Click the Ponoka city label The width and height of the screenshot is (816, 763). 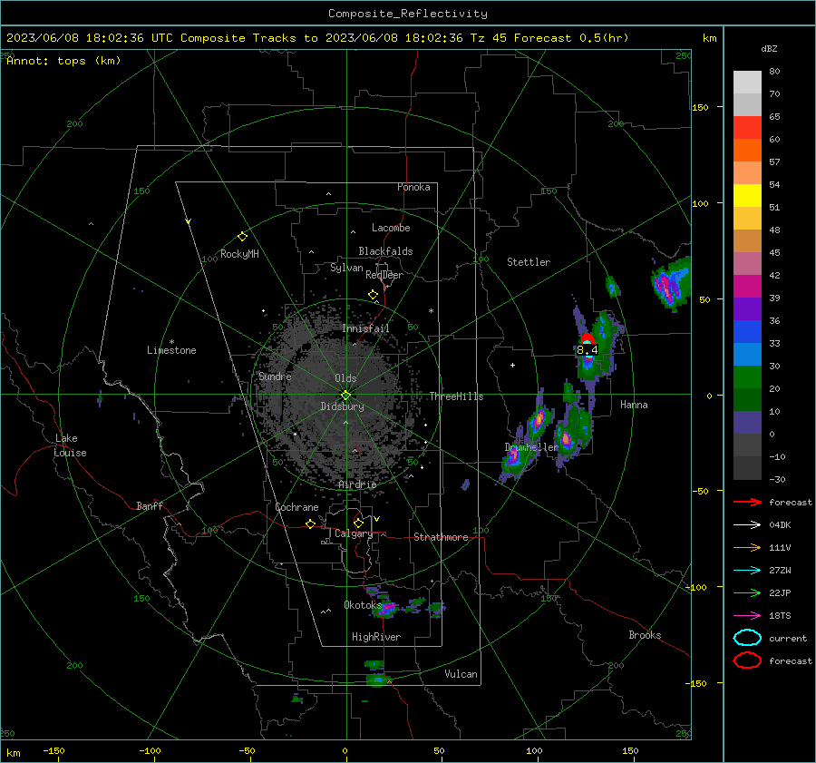click(x=413, y=187)
